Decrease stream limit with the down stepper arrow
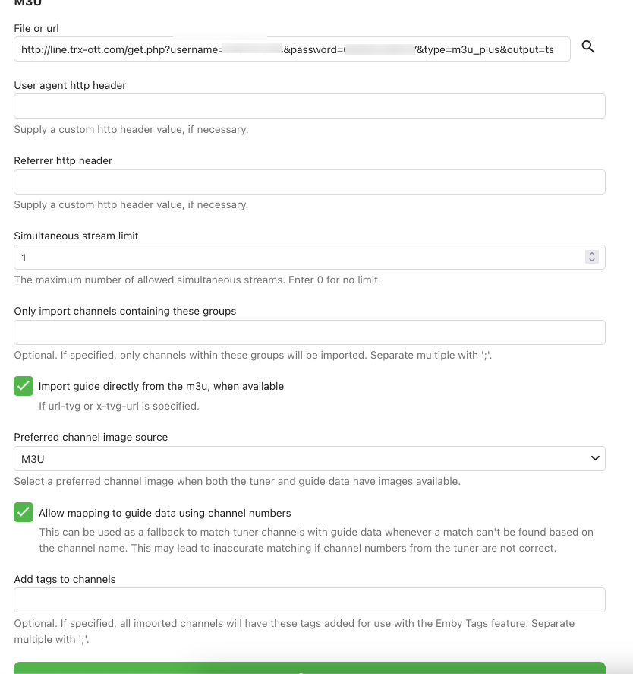 [x=592, y=261]
